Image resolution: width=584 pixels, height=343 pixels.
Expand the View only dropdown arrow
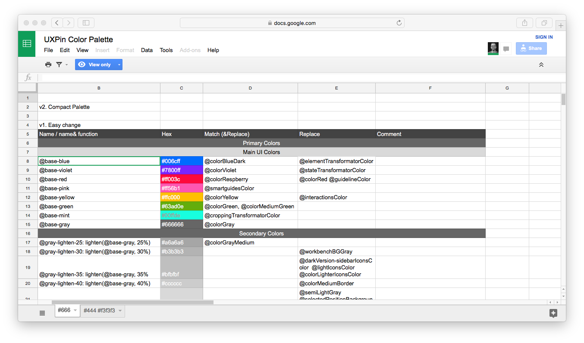pos(119,65)
